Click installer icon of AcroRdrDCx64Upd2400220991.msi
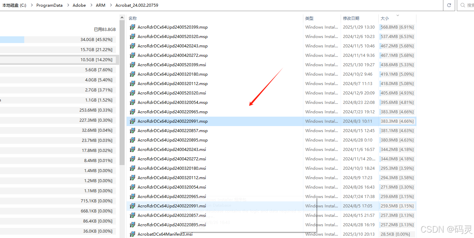474x238 pixels. (x=133, y=206)
